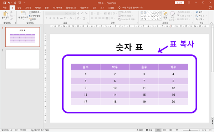This screenshot has height=132, width=214.
Task: Expand the shapes gallery more arrow
Action: point(160,19)
